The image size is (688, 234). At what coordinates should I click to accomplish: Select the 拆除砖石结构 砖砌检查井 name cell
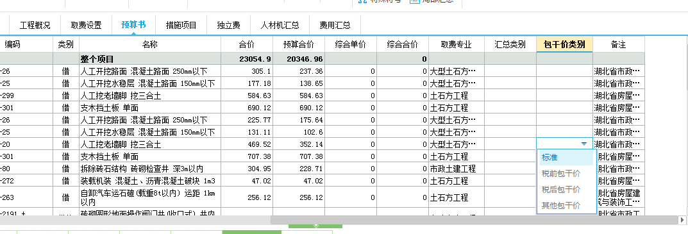[x=150, y=169]
